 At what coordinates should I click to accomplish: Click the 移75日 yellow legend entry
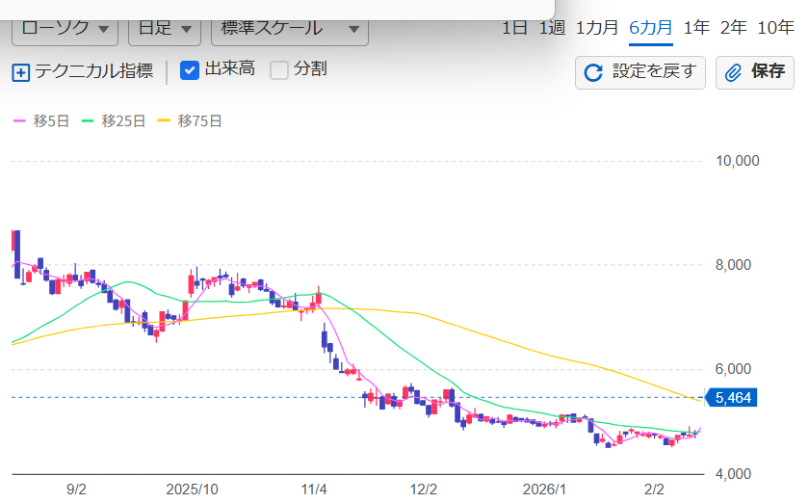point(165,121)
